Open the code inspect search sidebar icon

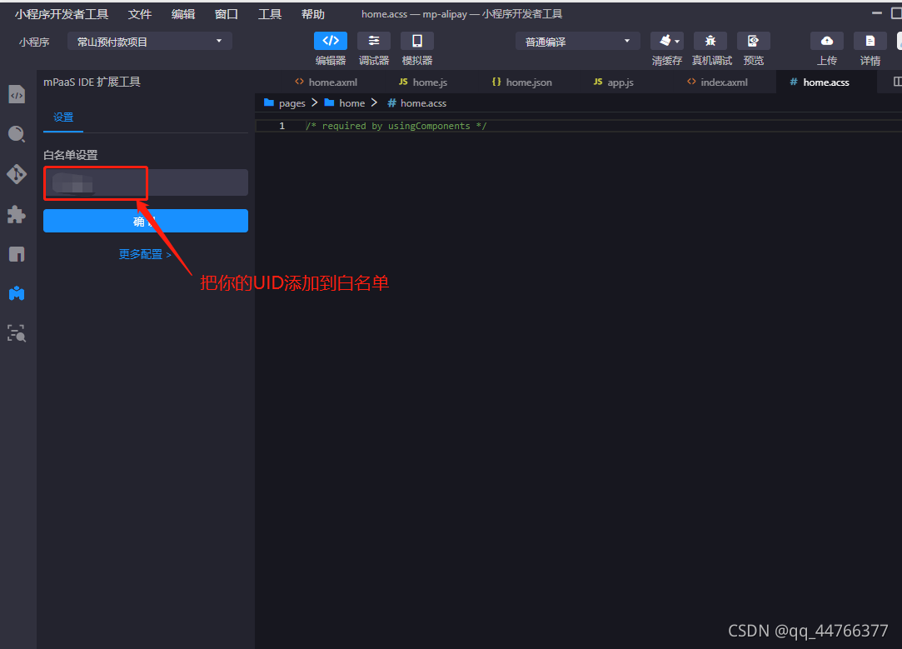coord(17,333)
